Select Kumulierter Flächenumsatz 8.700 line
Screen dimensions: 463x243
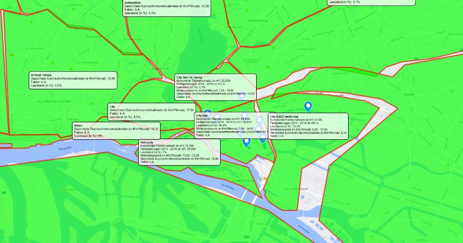click(x=296, y=120)
